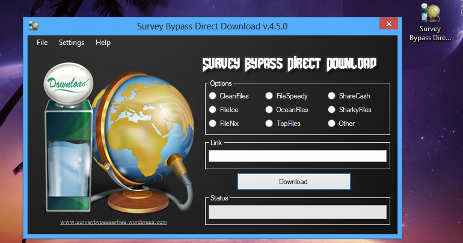Click the app icon in the title bar
This screenshot has height=243, width=463.
(34, 26)
